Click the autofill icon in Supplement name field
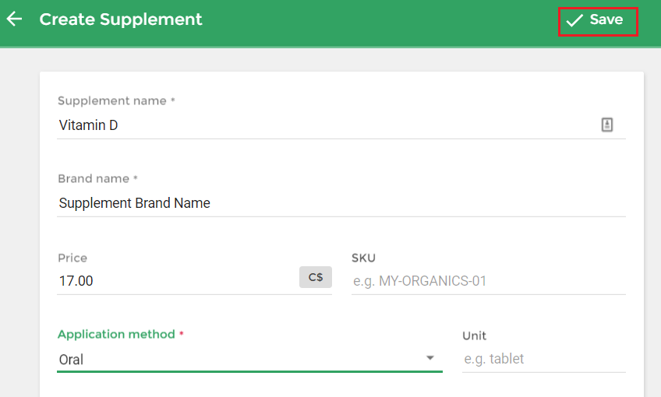This screenshot has width=661, height=397. [606, 125]
